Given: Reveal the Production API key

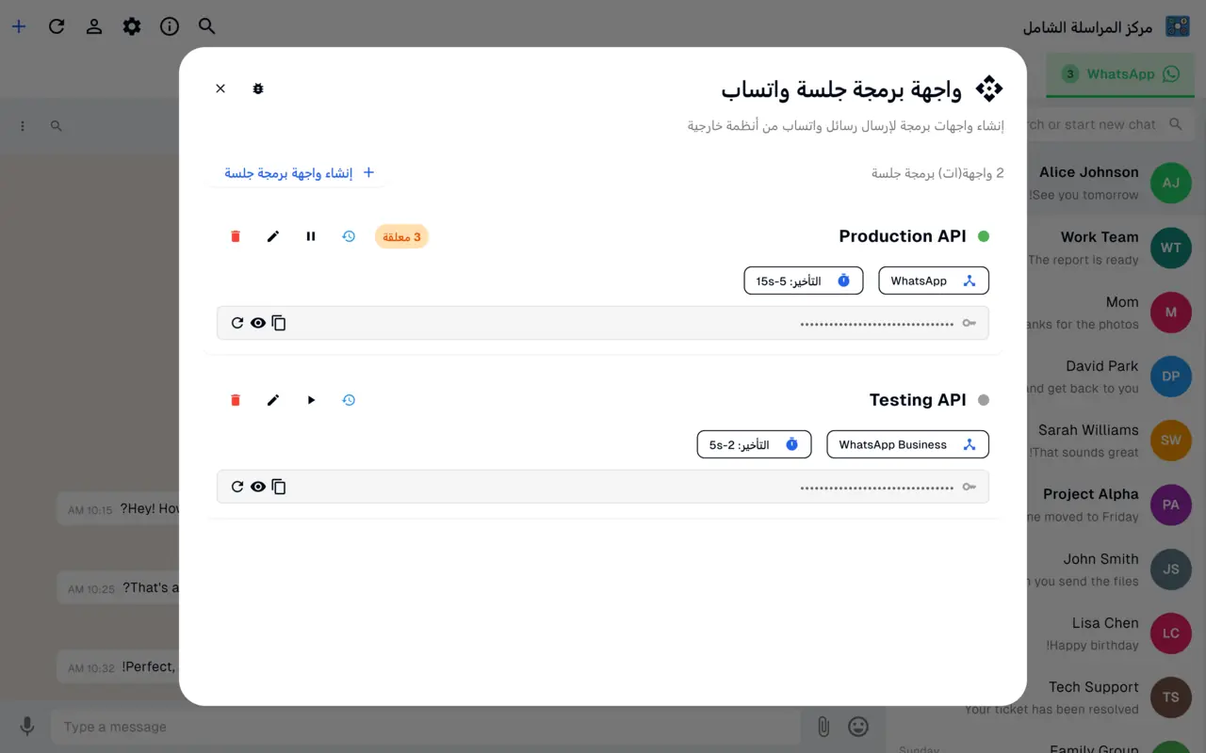Looking at the screenshot, I should (258, 323).
